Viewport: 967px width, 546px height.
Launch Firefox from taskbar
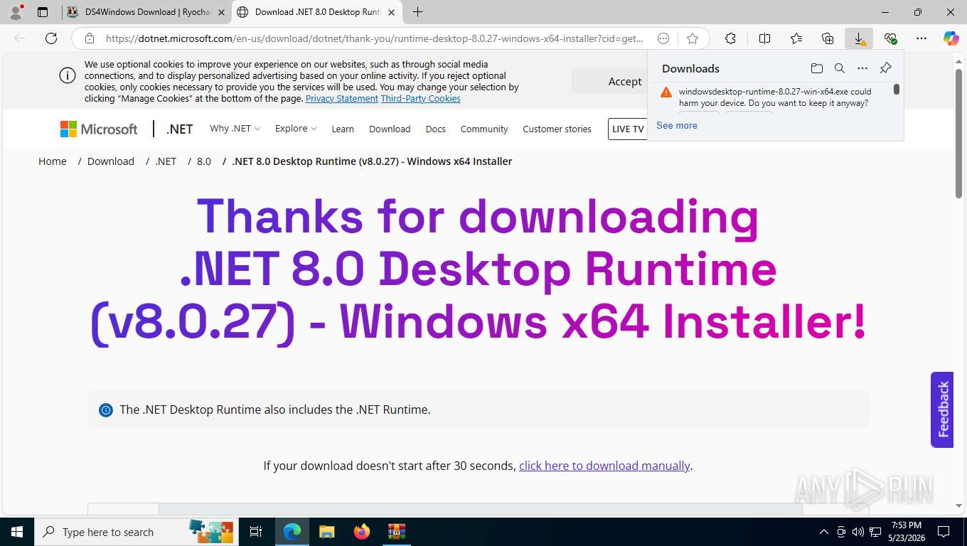coord(362,532)
